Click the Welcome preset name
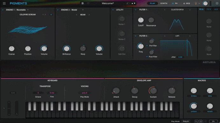This screenshot has width=220, height=123. pos(107,3)
